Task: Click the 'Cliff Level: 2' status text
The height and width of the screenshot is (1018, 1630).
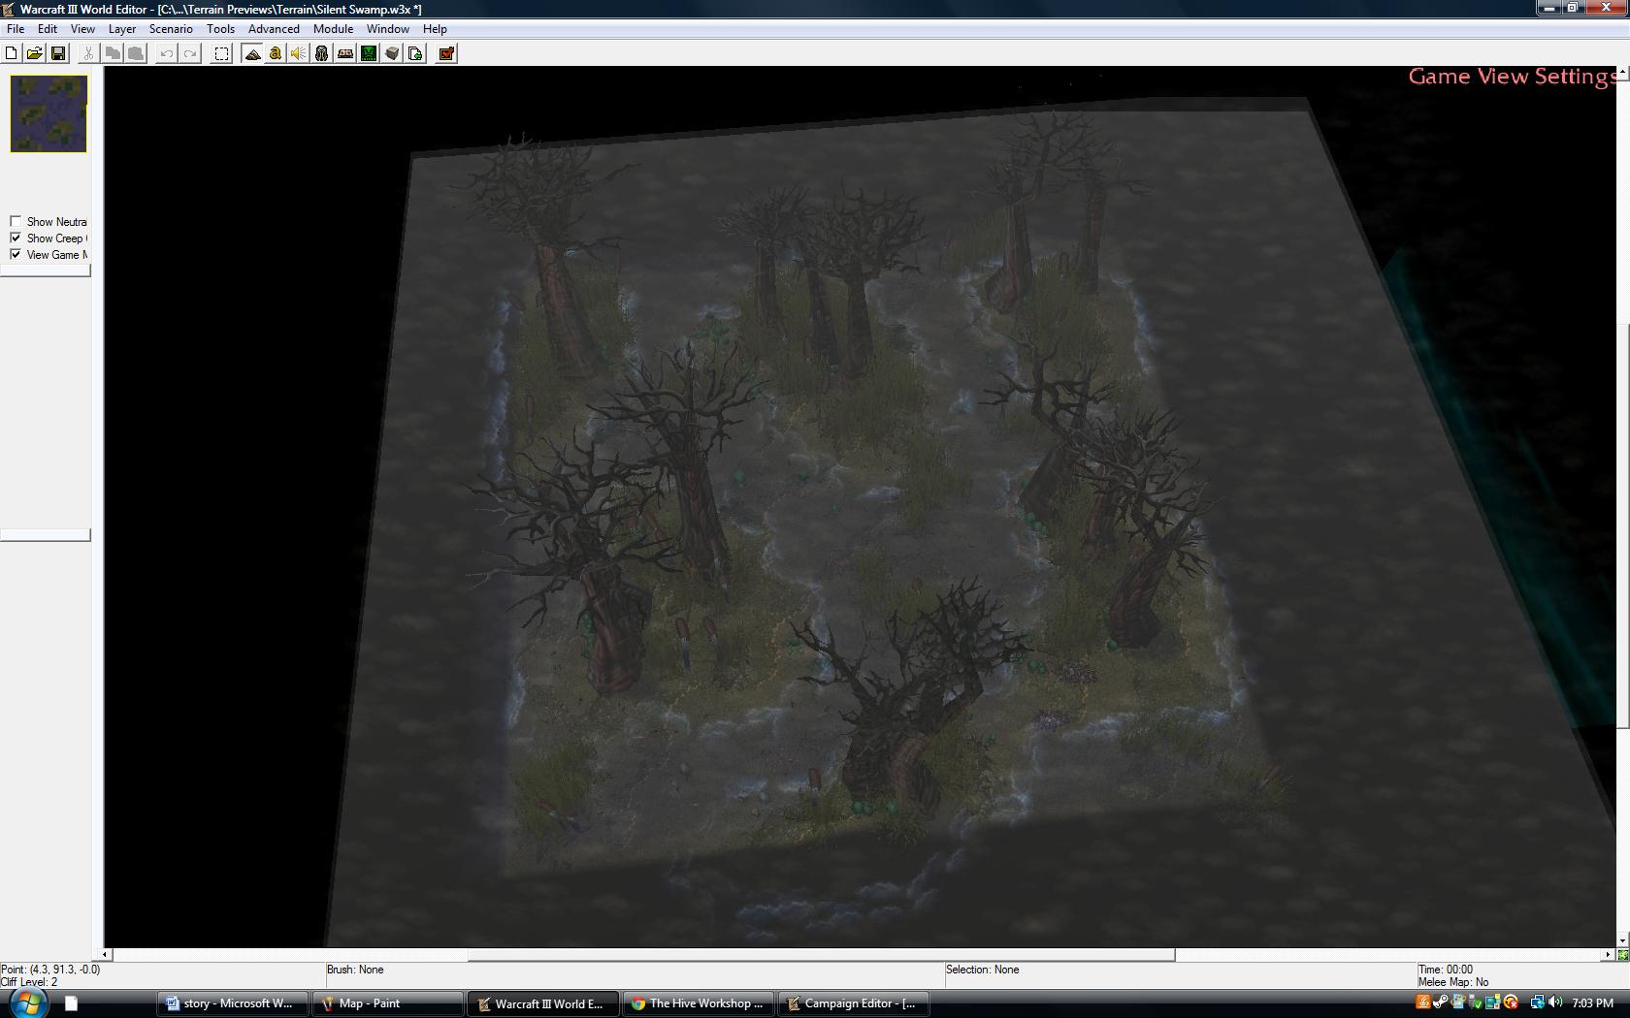Action: [29, 982]
